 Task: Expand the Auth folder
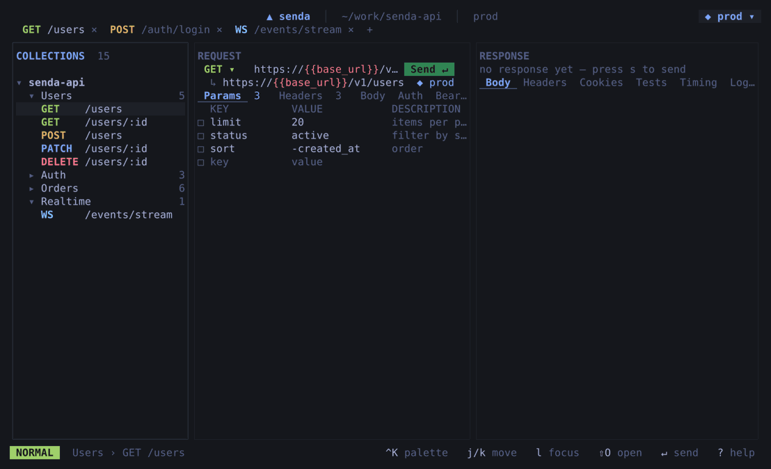[31, 175]
